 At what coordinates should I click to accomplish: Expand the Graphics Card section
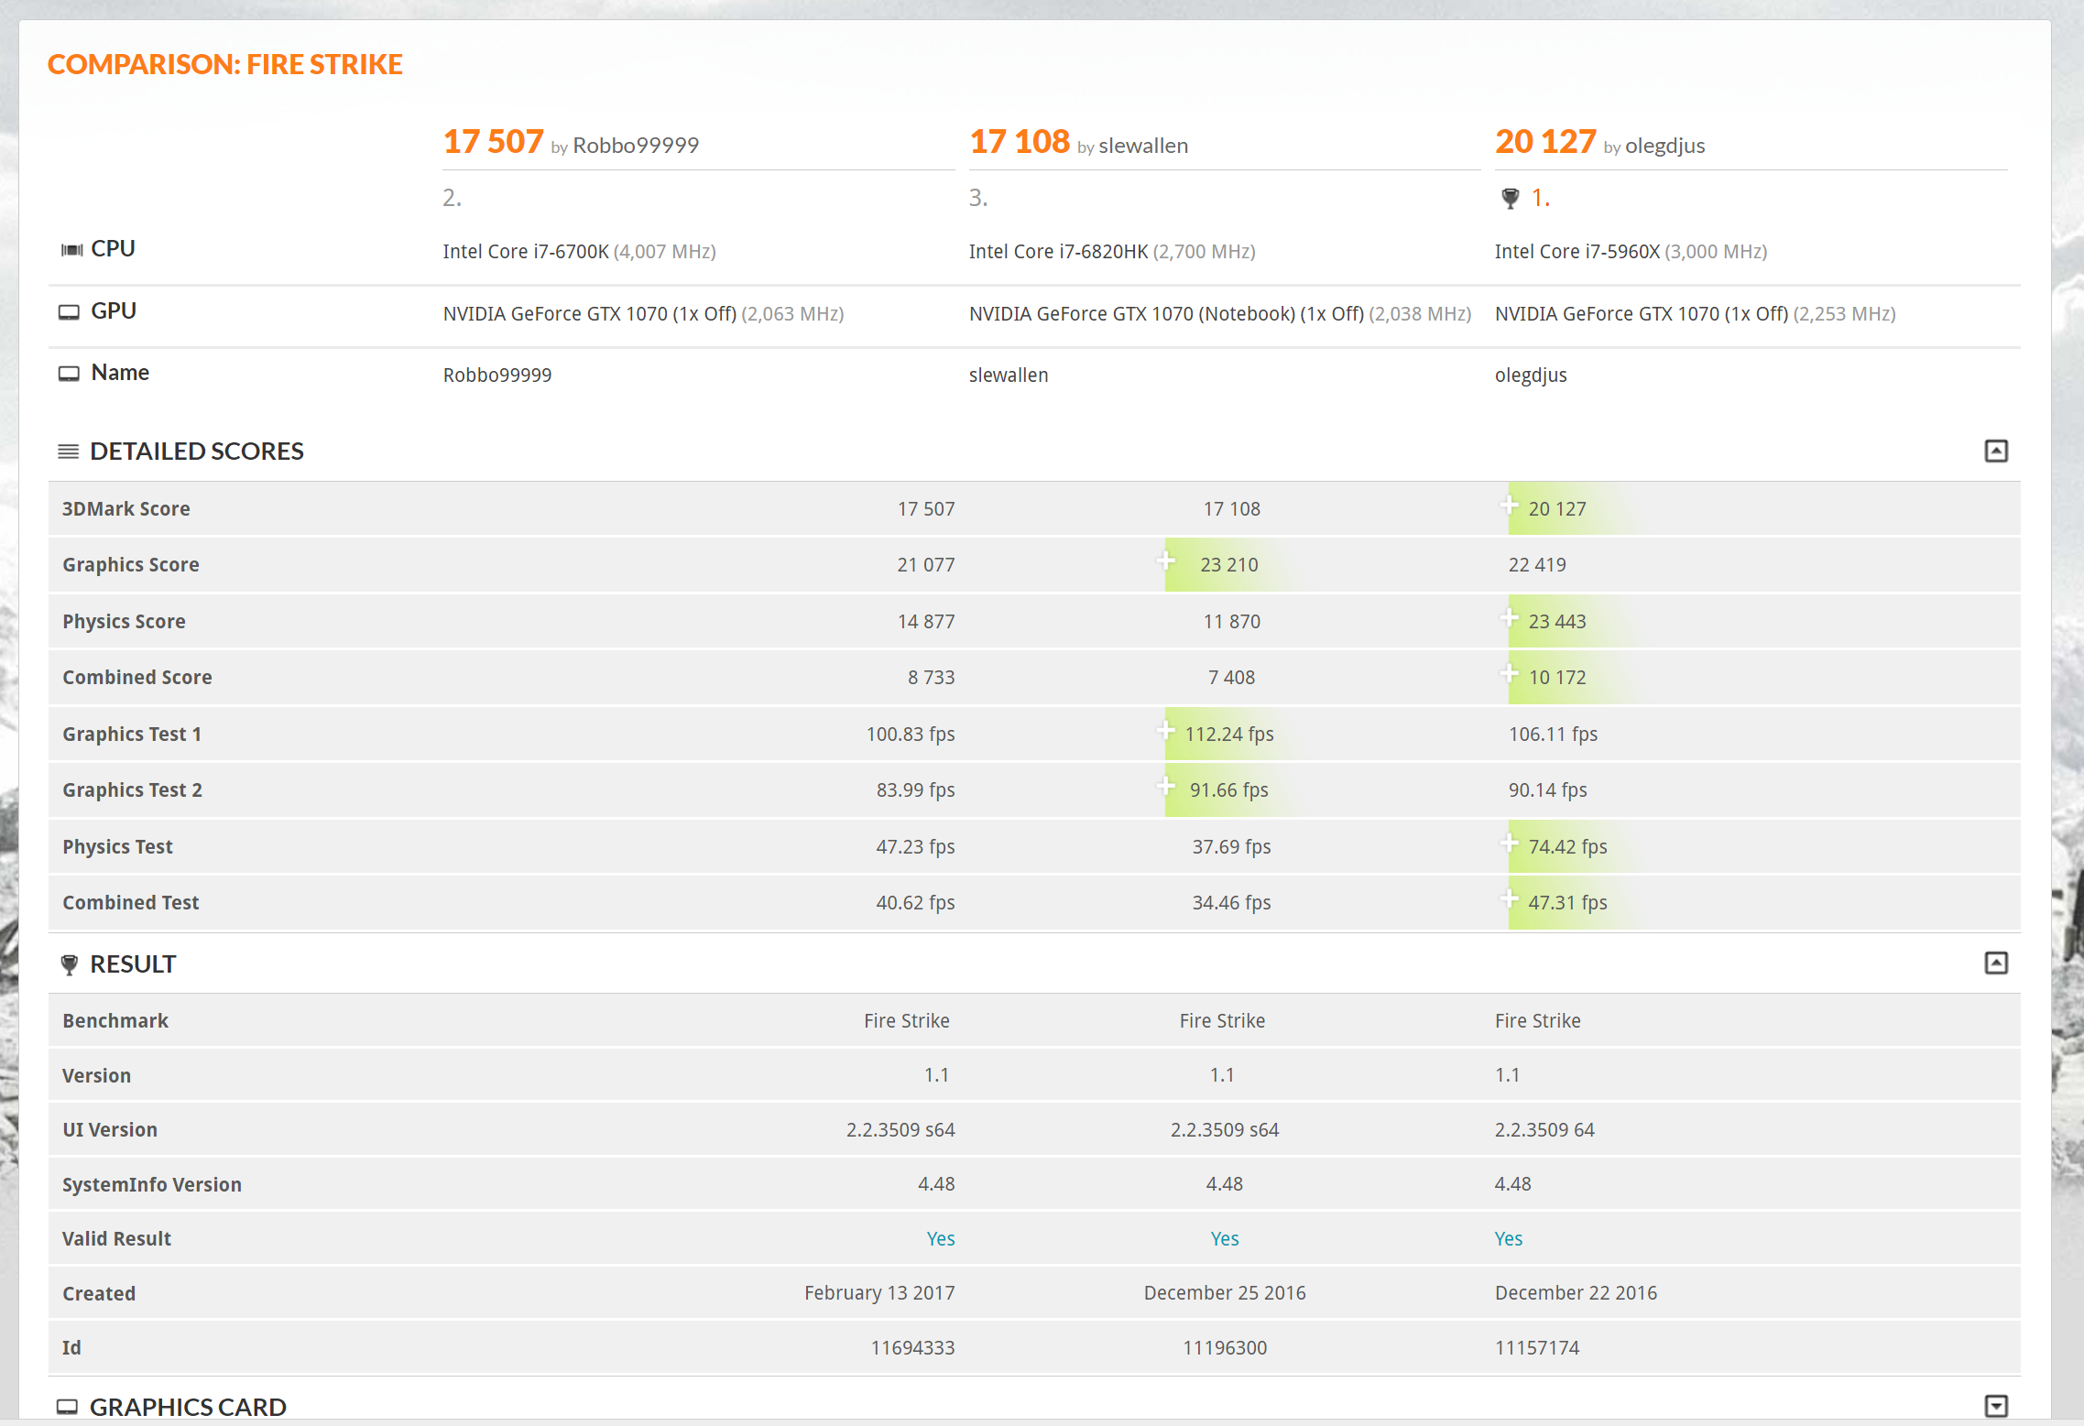(1995, 1406)
